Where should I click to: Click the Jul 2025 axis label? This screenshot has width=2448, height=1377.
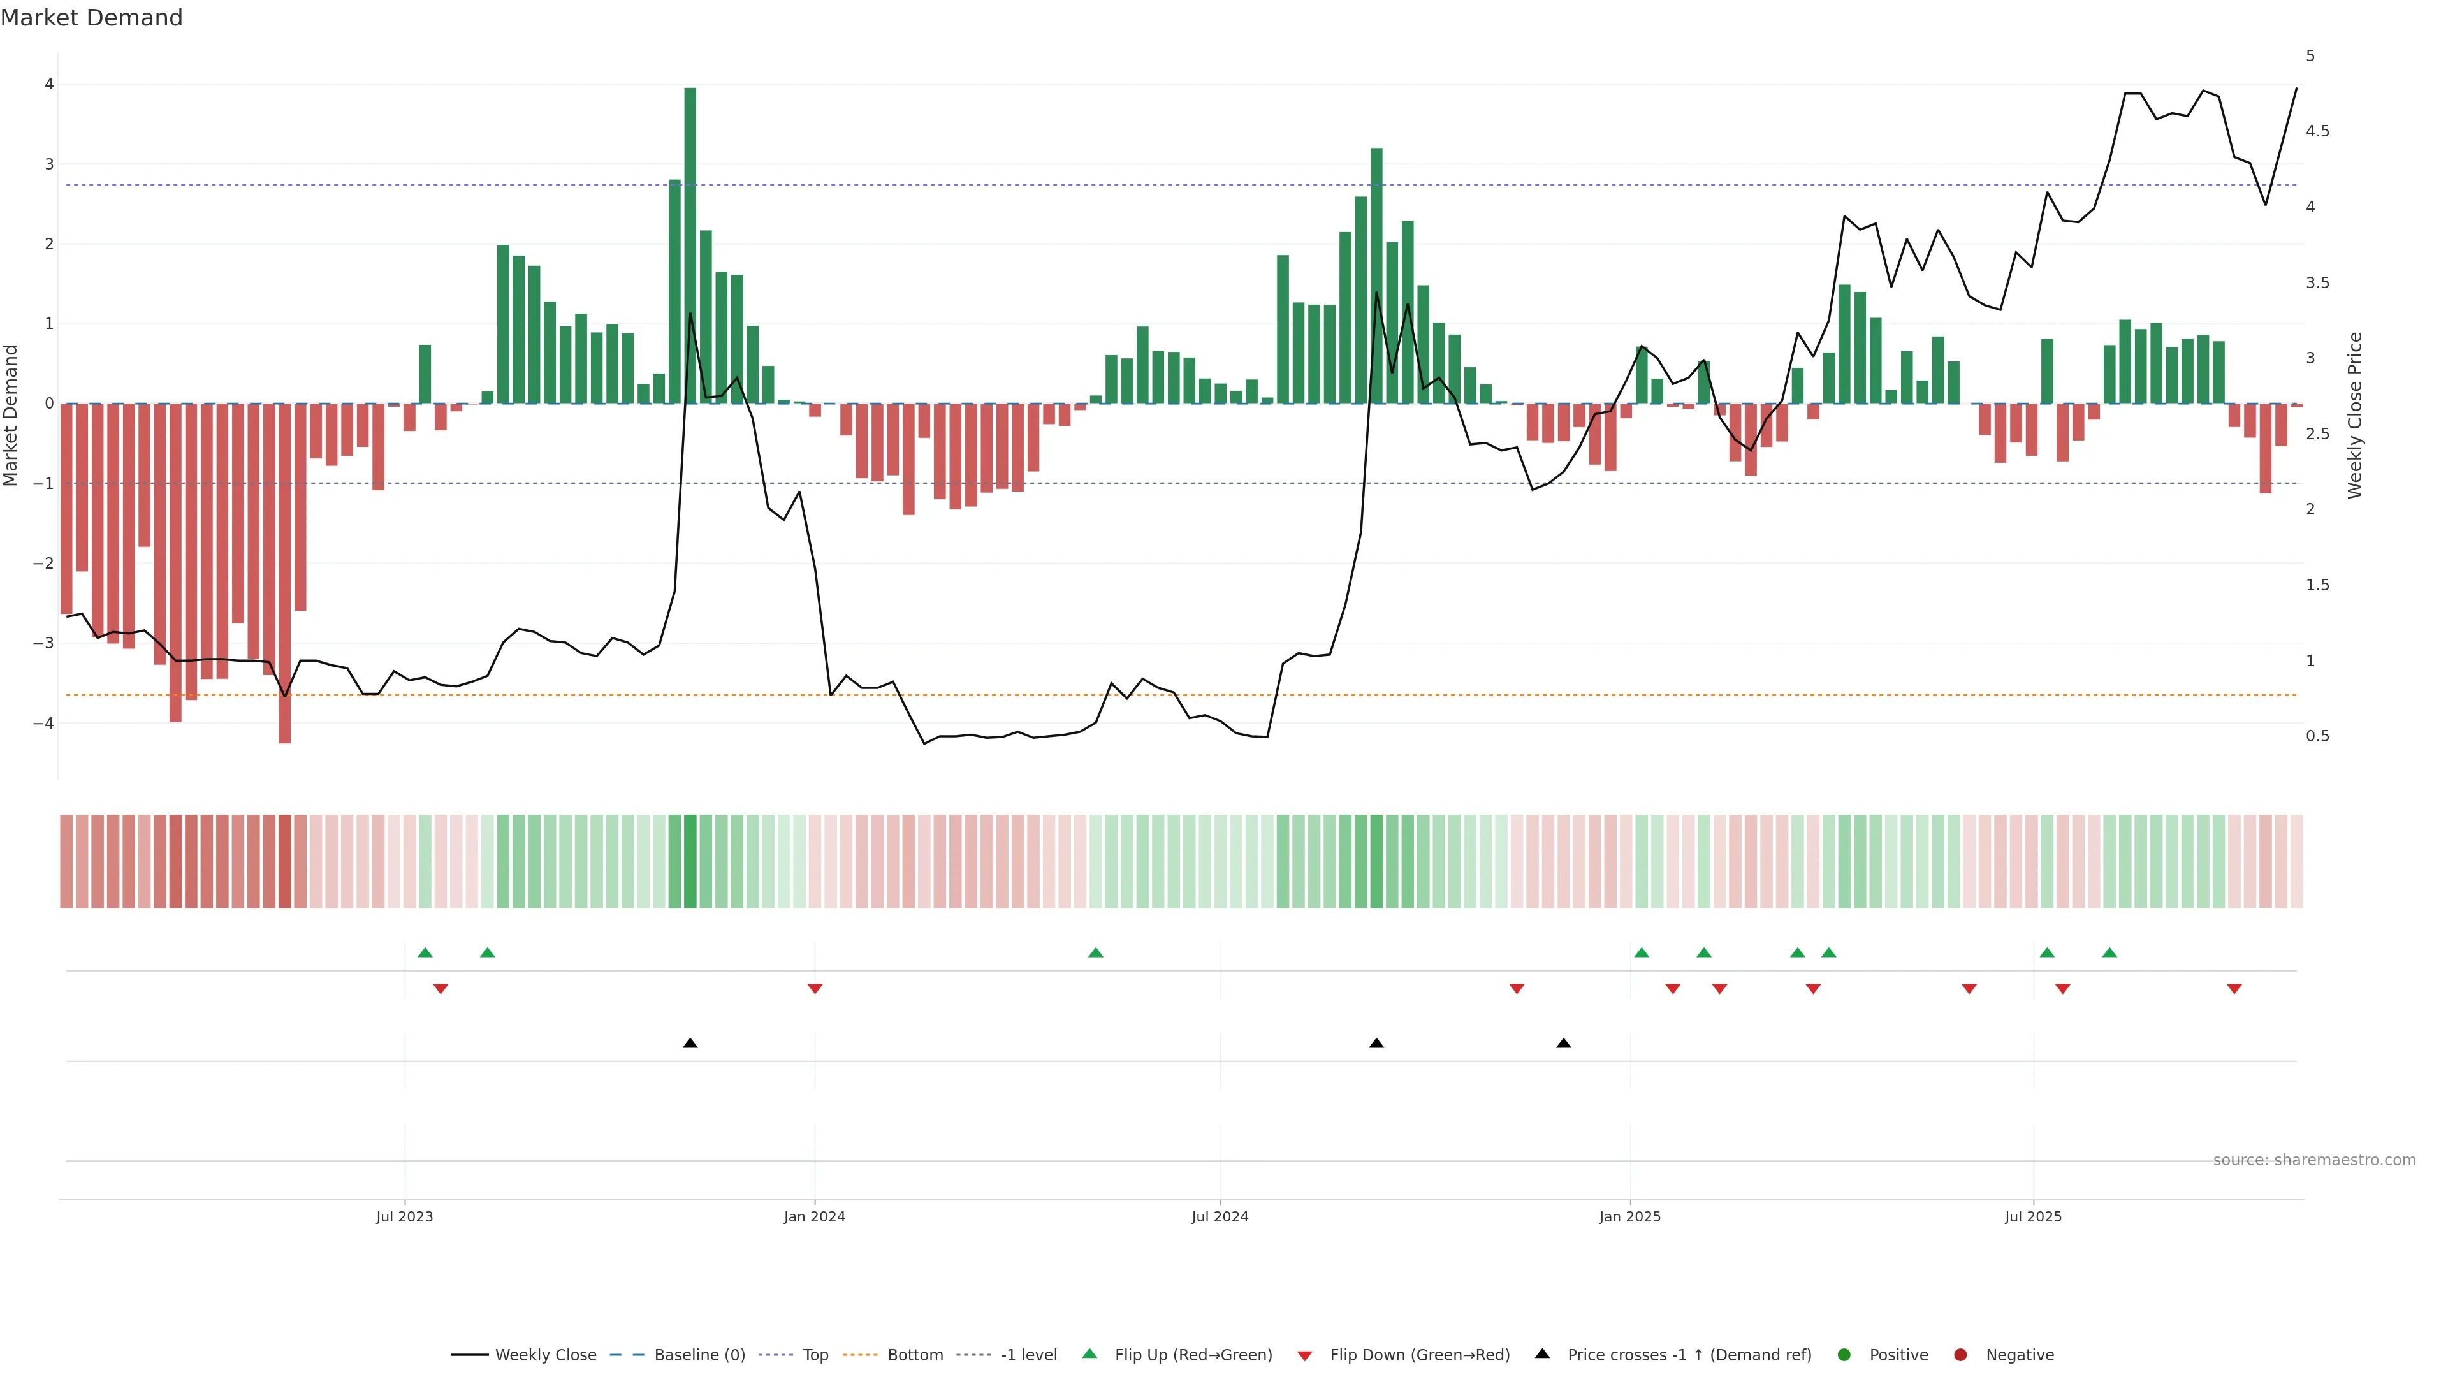pyautogui.click(x=2033, y=1216)
